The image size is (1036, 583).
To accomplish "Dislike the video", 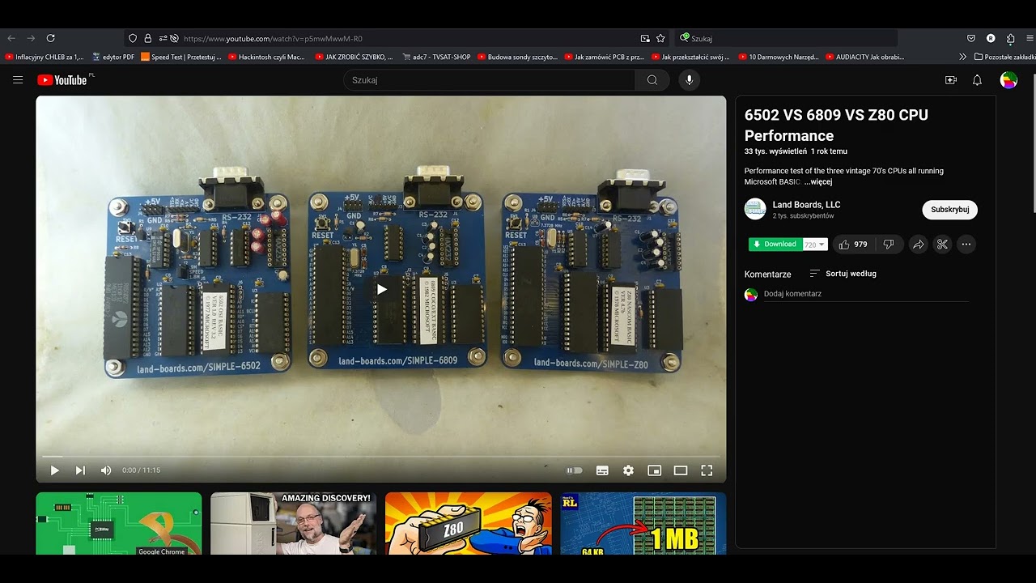I will click(x=889, y=245).
